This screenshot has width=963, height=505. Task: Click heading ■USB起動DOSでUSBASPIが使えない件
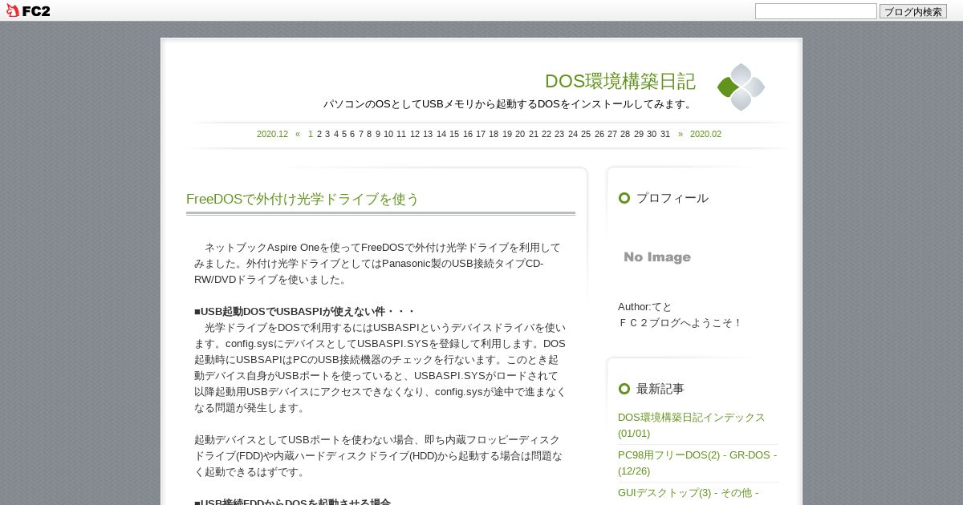coord(304,311)
